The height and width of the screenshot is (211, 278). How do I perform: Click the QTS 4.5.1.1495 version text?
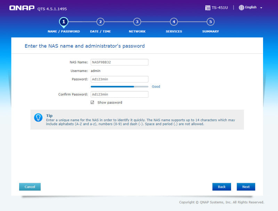click(x=52, y=9)
